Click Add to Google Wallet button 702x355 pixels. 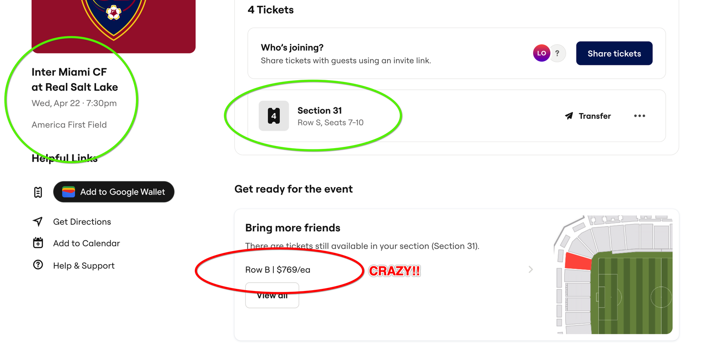click(114, 192)
